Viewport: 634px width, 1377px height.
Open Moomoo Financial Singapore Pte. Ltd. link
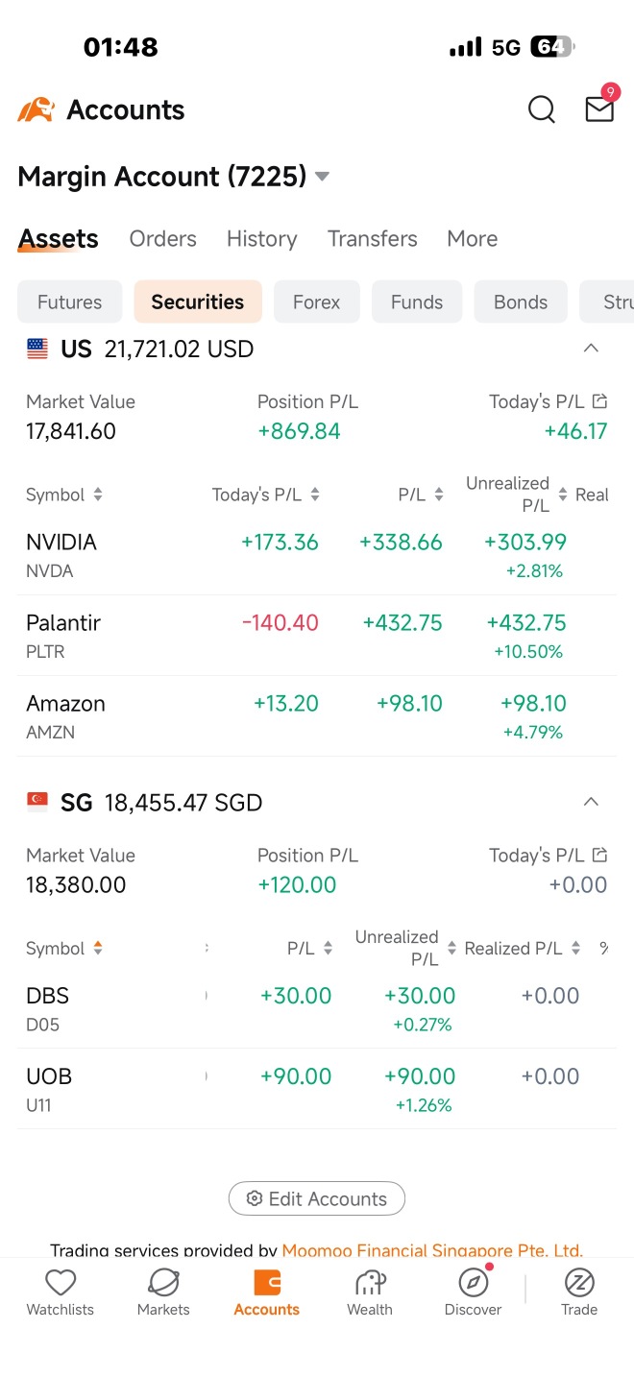click(x=432, y=1250)
